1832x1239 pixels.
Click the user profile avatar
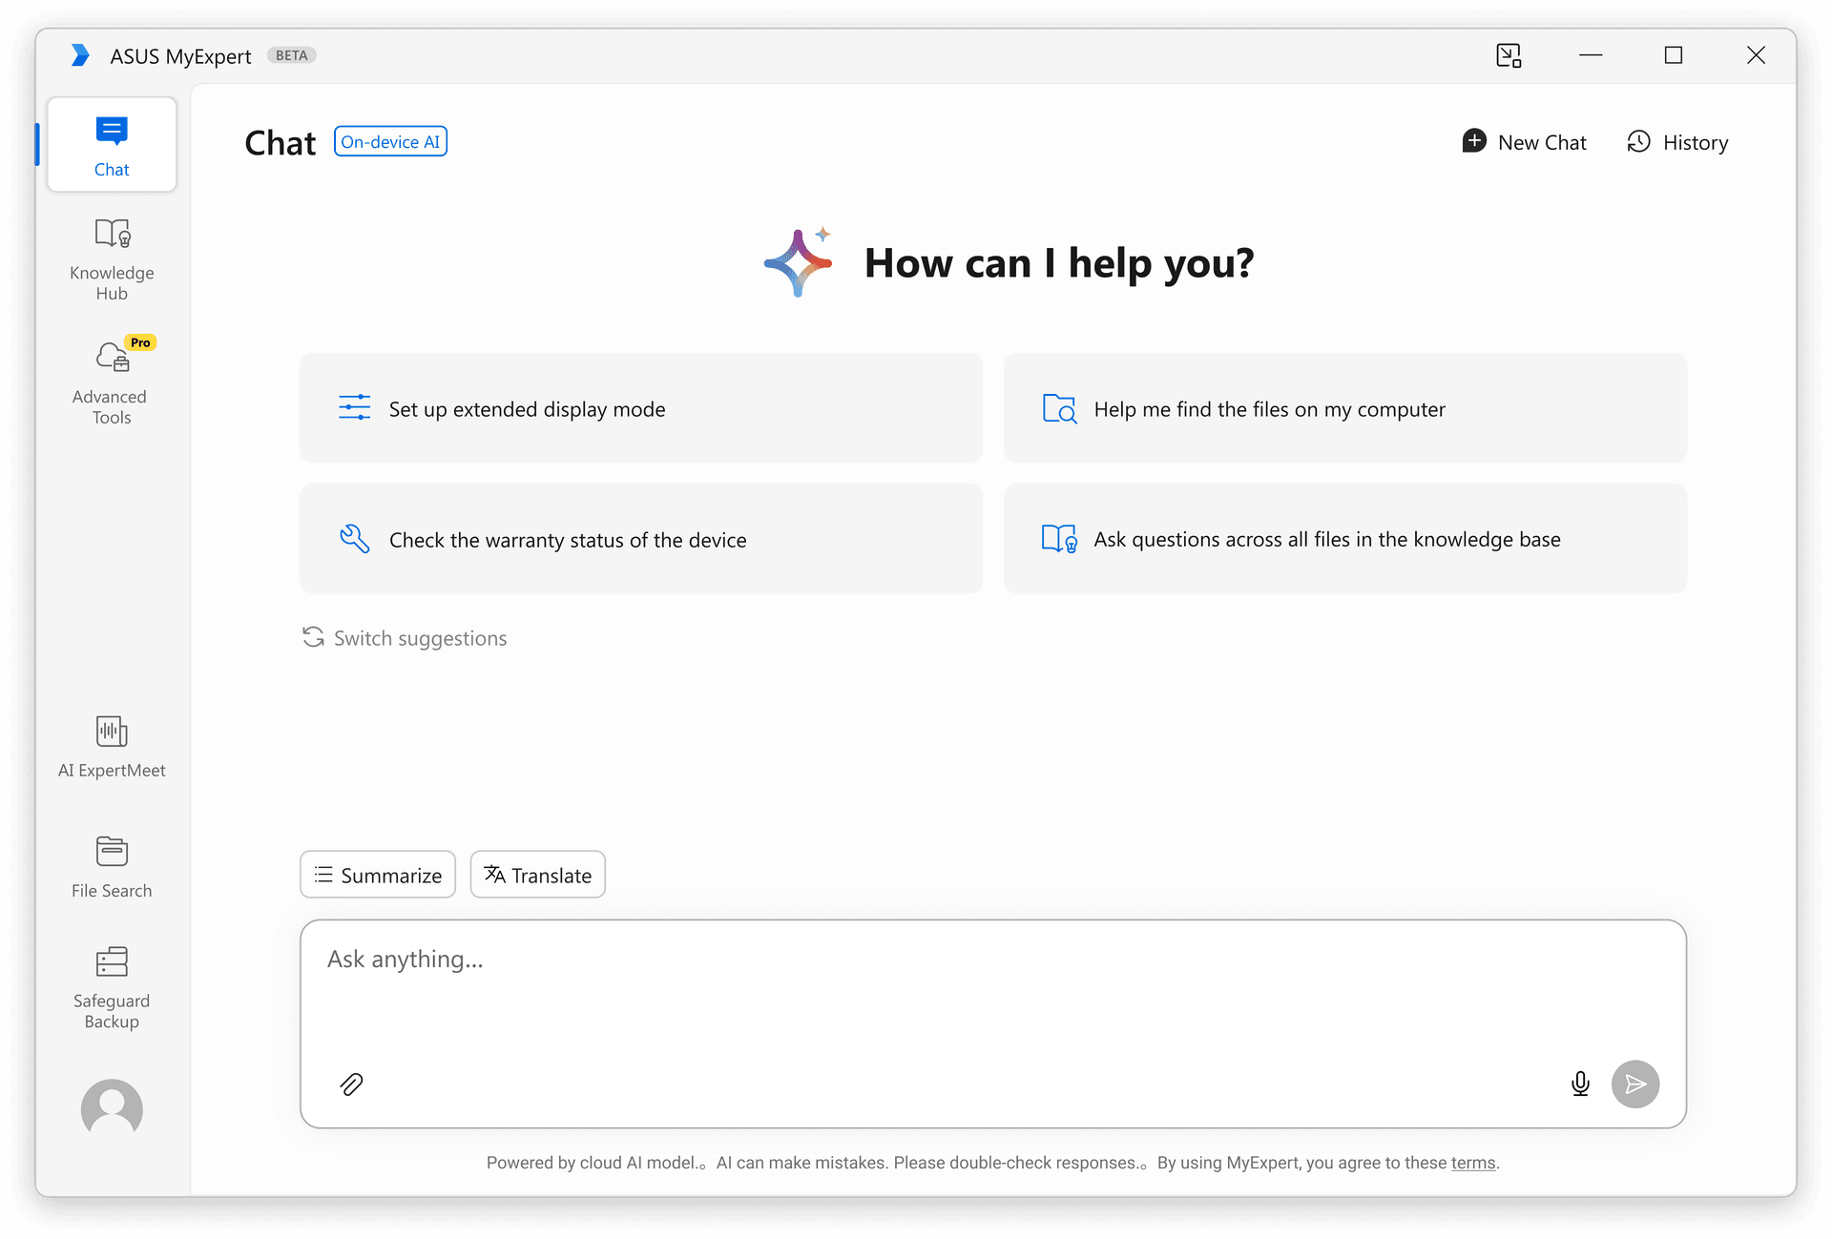[x=112, y=1109]
